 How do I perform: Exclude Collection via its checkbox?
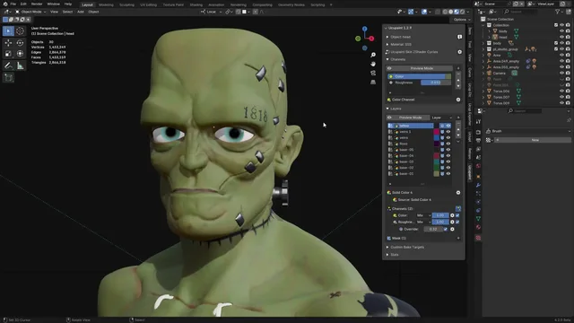[x=556, y=25]
